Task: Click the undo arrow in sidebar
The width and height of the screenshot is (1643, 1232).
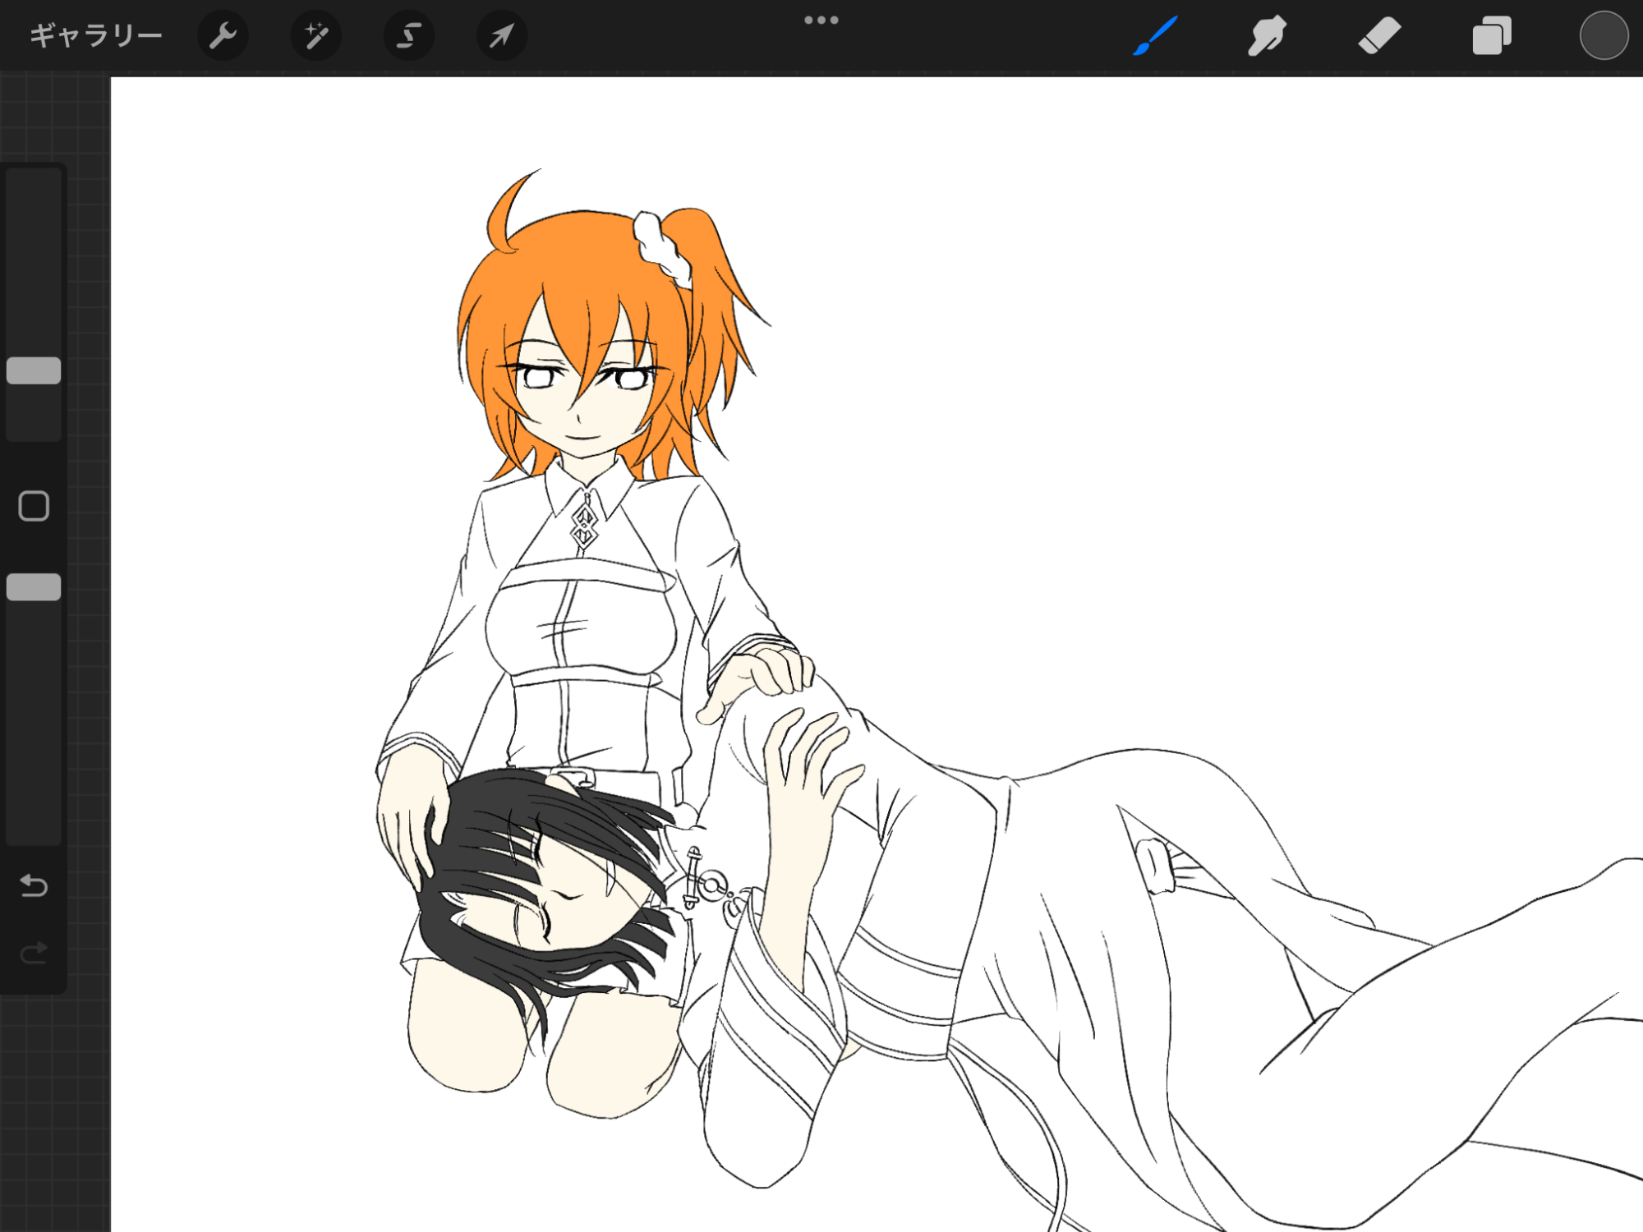Action: [34, 885]
